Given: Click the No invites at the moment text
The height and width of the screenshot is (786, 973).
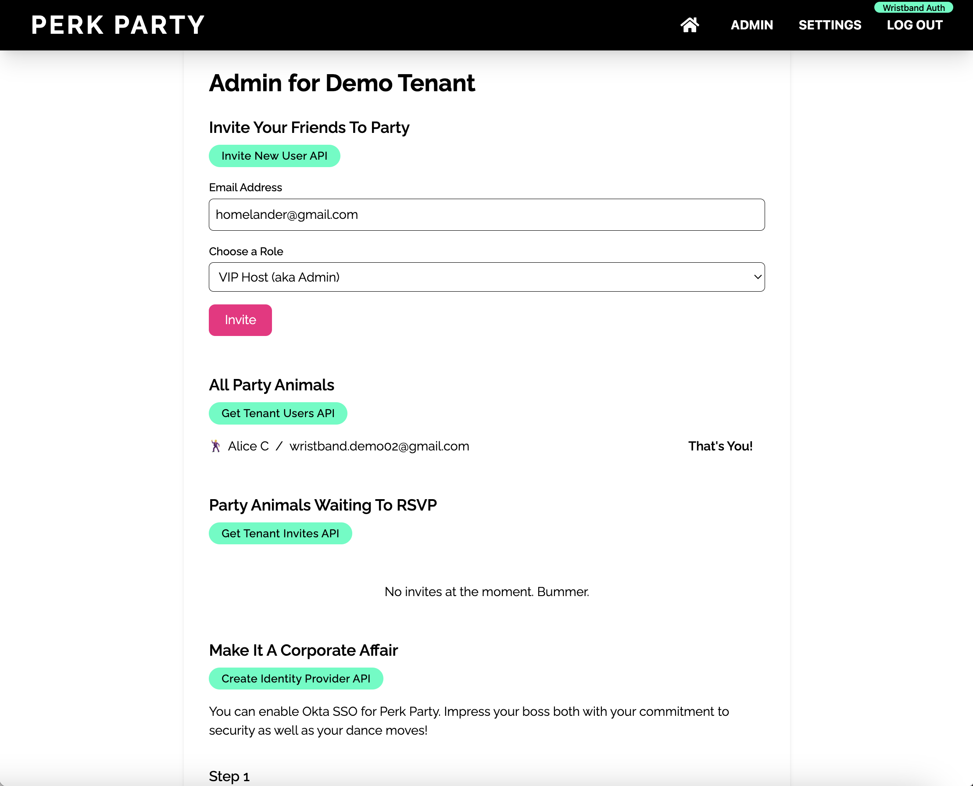Looking at the screenshot, I should coord(487,592).
